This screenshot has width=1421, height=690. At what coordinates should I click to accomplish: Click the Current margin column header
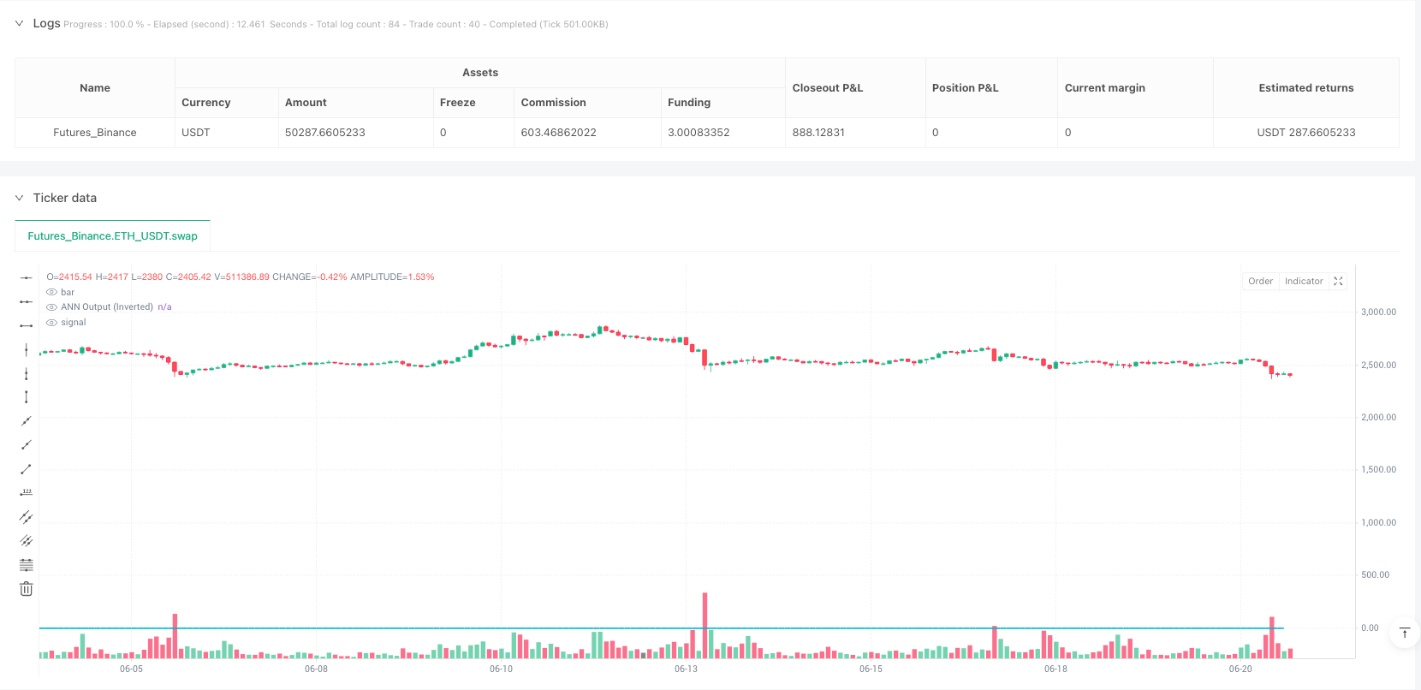tap(1135, 88)
